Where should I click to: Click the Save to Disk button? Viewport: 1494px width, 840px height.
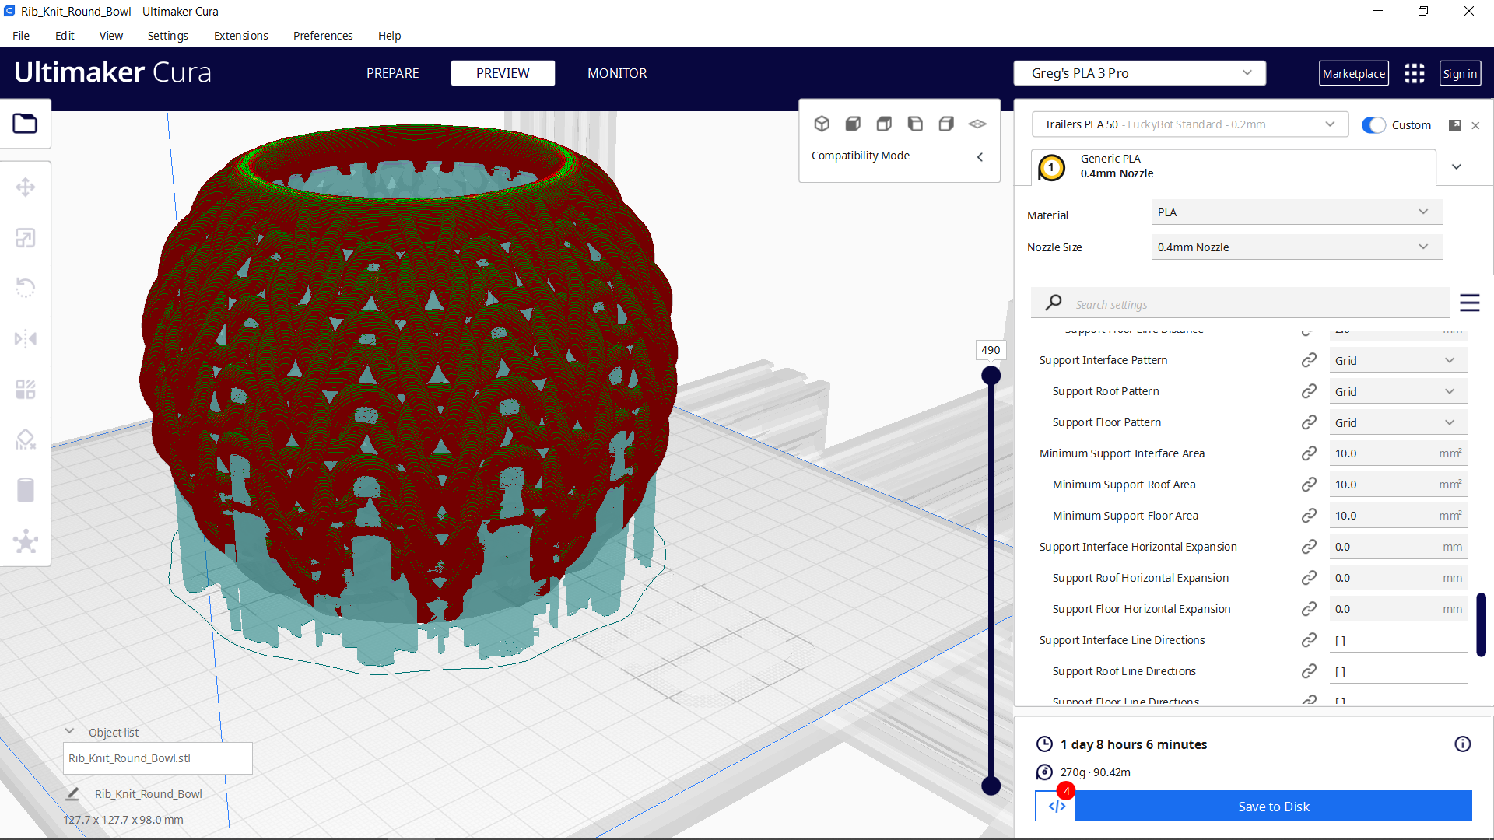point(1273,807)
